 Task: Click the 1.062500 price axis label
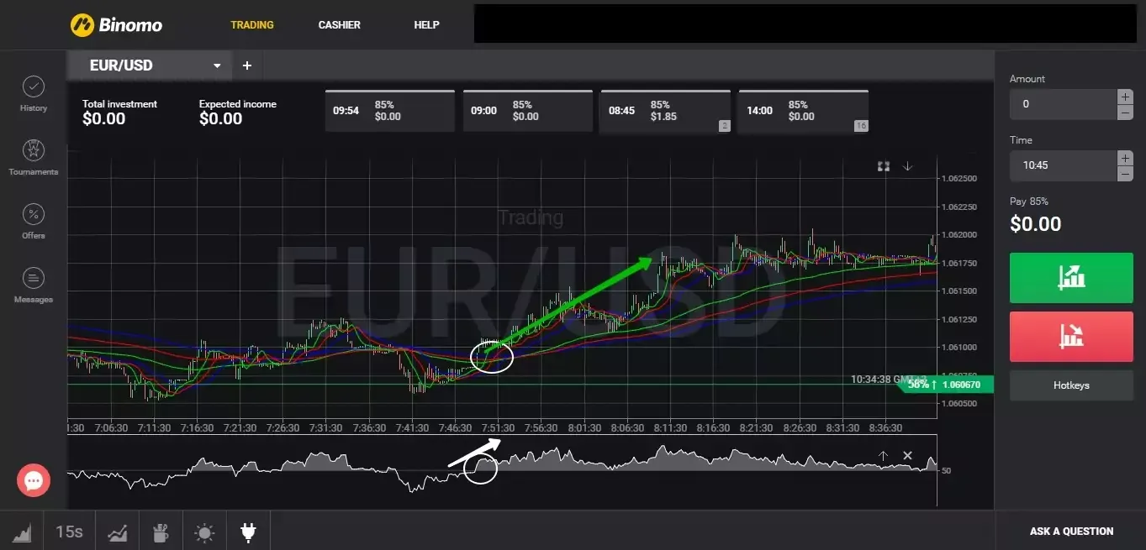(959, 179)
